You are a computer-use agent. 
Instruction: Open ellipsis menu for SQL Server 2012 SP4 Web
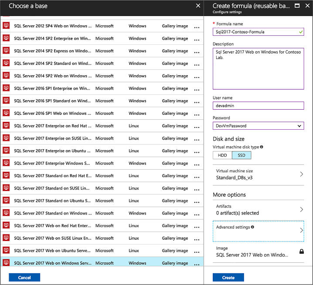[197, 27]
